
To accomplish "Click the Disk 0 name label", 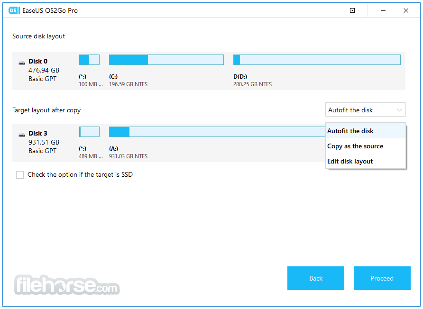I will [x=38, y=61].
